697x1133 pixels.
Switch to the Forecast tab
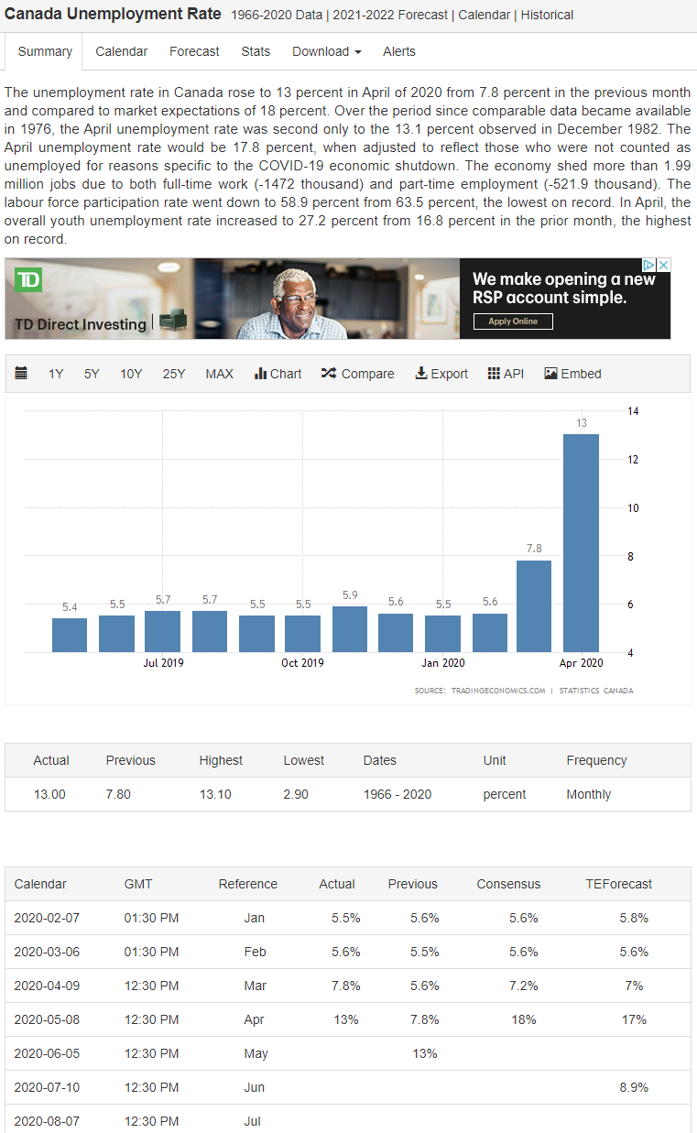[x=194, y=51]
